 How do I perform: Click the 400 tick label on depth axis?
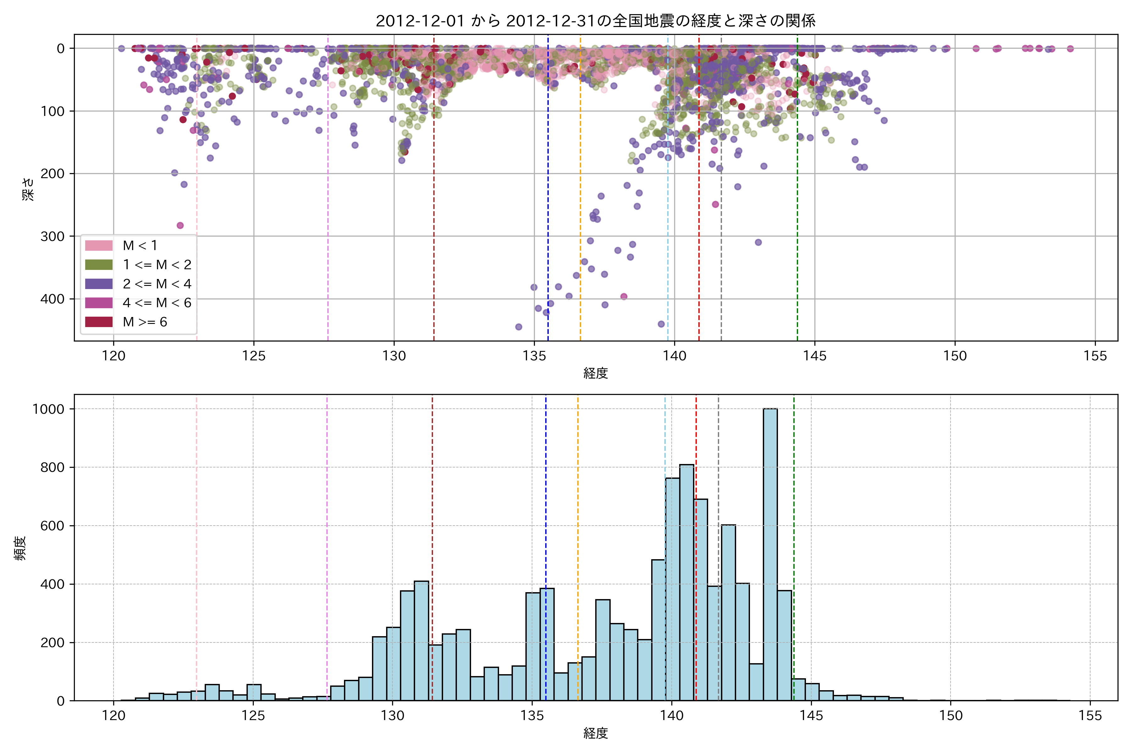pos(52,299)
